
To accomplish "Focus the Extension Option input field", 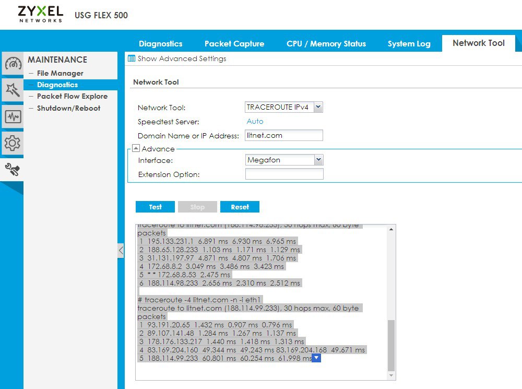I will coord(284,174).
